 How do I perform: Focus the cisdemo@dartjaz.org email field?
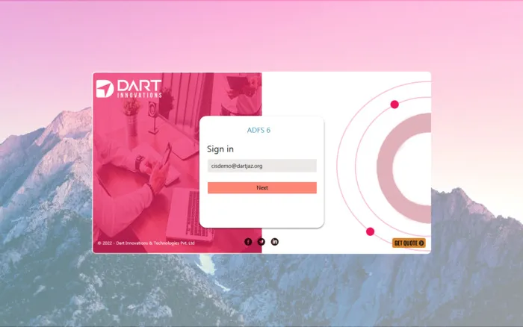(261, 166)
